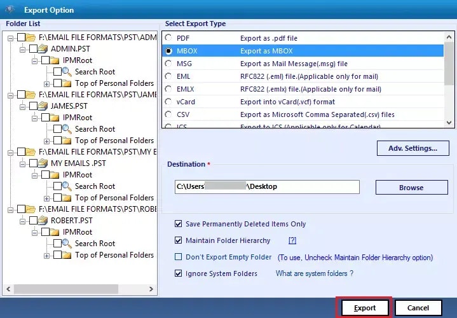Collapse the JAMES.PST tree node
Image resolution: width=457 pixels, height=318 pixels.
(x=22, y=107)
